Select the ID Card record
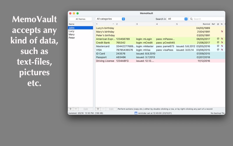 click(160, 53)
